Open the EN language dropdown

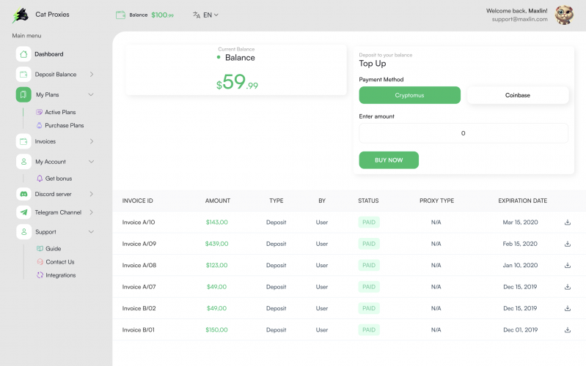tap(210, 15)
